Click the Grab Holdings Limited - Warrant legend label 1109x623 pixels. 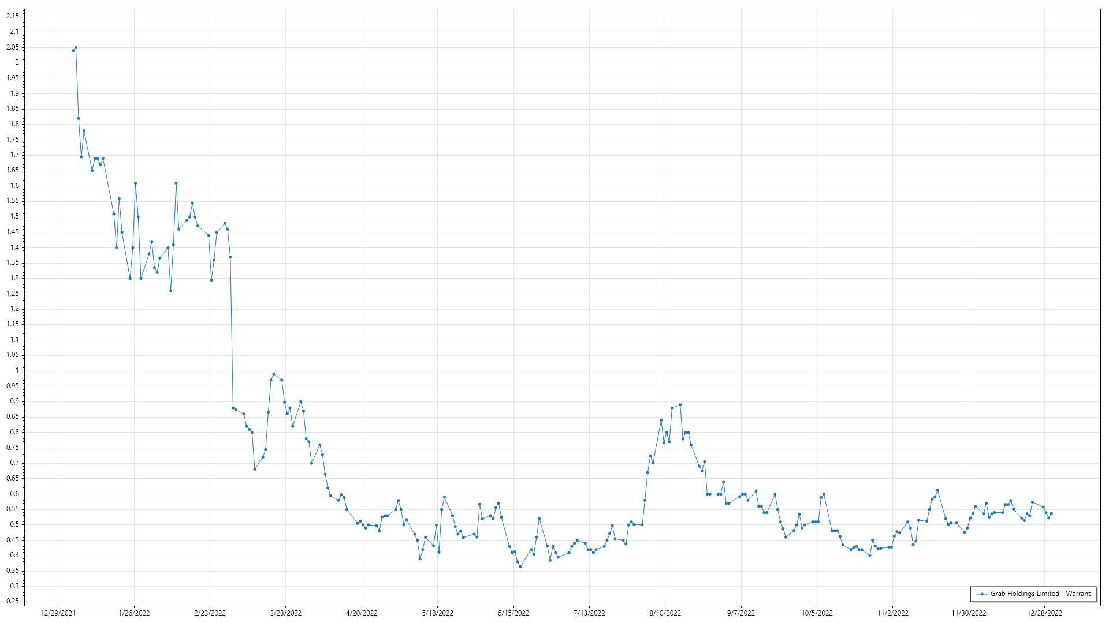1040,594
